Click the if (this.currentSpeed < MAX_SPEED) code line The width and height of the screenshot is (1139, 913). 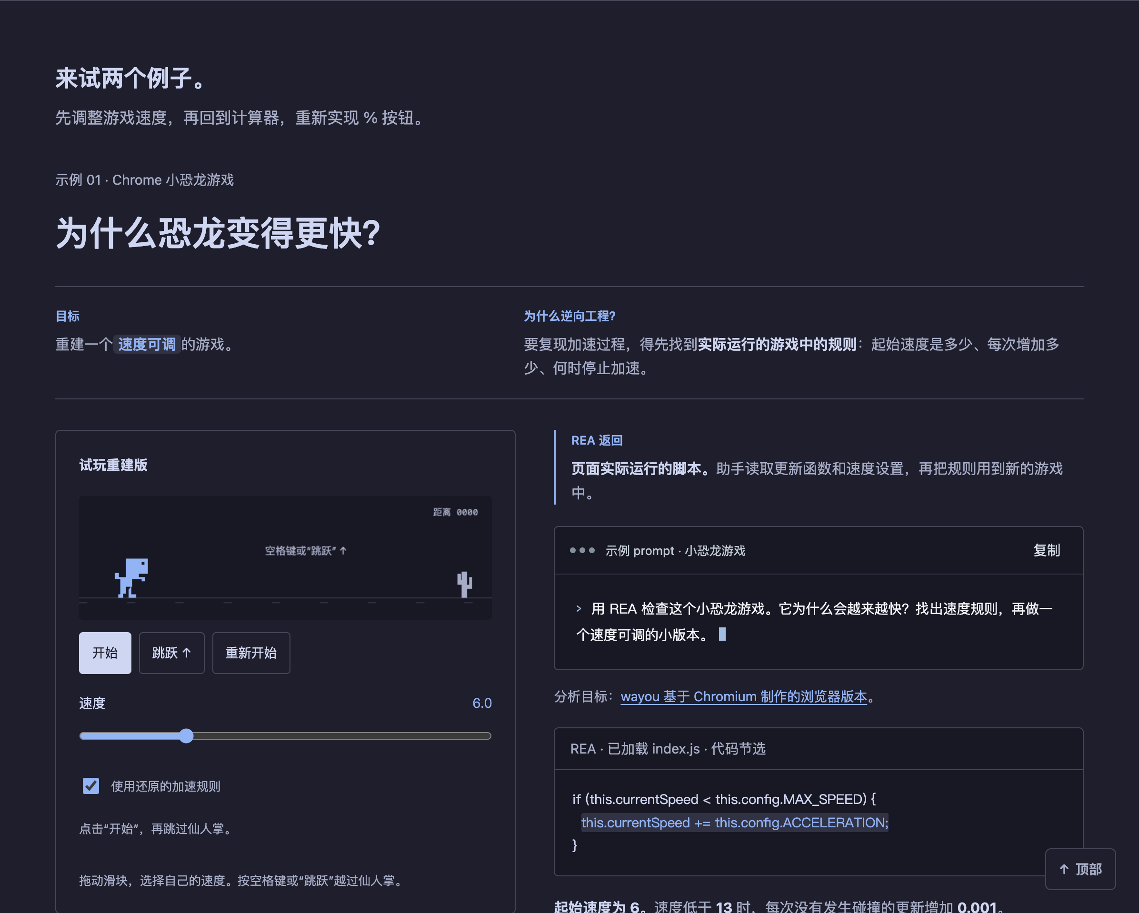coord(724,799)
